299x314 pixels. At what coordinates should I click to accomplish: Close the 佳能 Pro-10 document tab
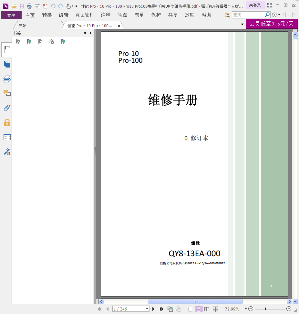[119, 26]
